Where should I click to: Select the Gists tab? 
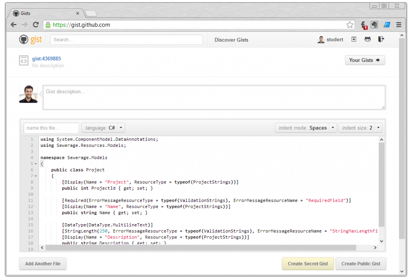coord(46,13)
